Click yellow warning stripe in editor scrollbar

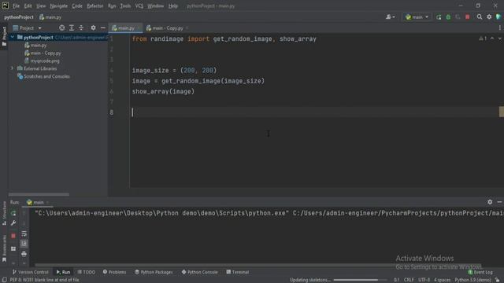click(502, 112)
